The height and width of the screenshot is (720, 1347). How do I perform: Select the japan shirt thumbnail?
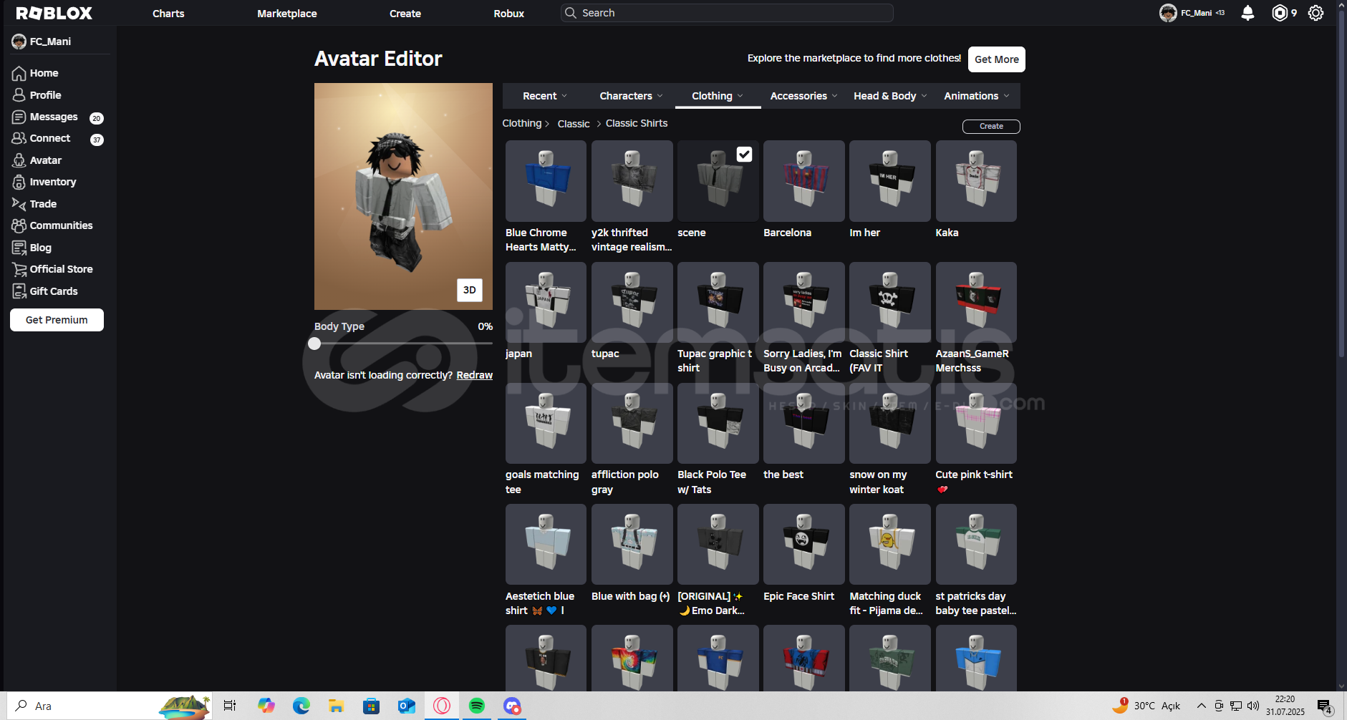pos(546,302)
